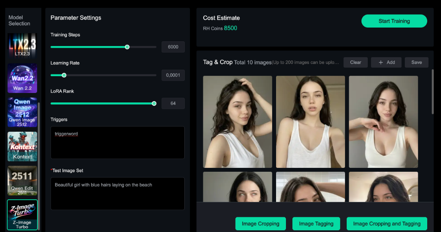The image size is (441, 232).
Task: Start the training job
Action: pos(394,21)
